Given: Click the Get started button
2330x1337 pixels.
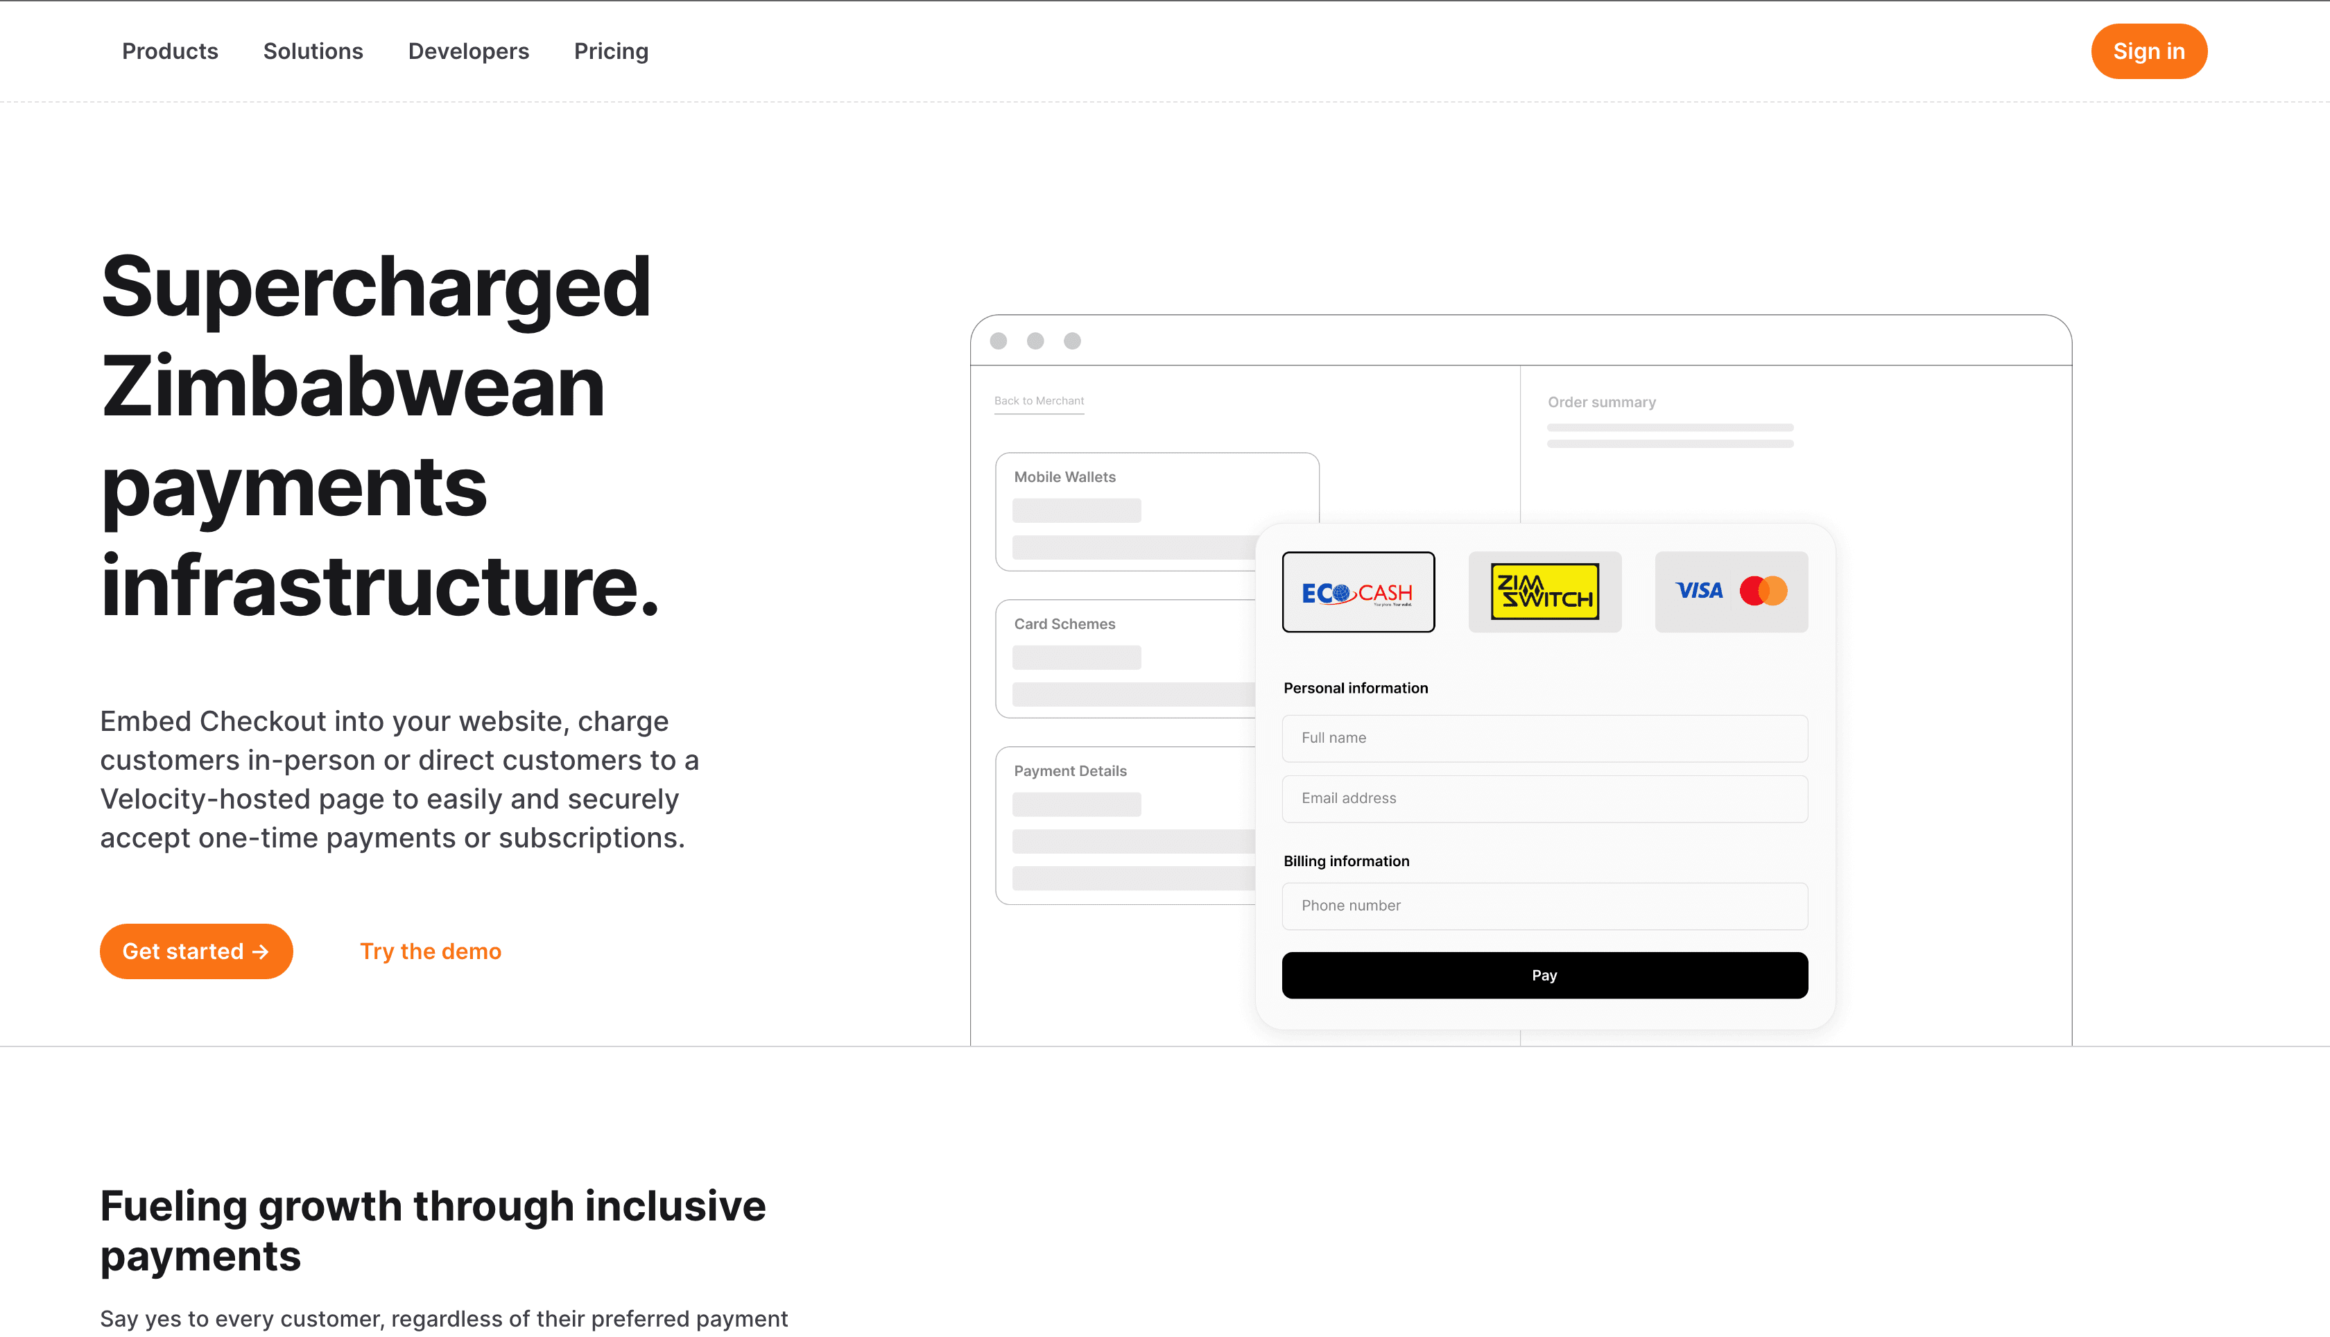Looking at the screenshot, I should 197,951.
